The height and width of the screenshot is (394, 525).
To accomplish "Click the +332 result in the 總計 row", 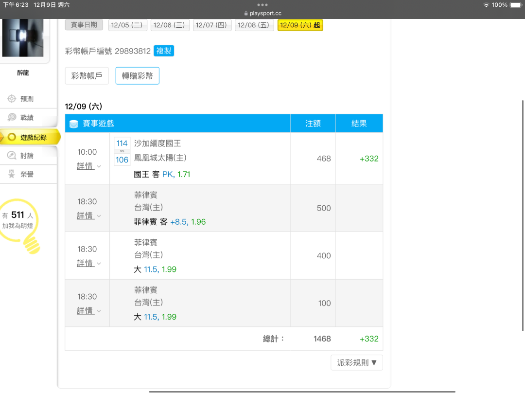I will (369, 339).
